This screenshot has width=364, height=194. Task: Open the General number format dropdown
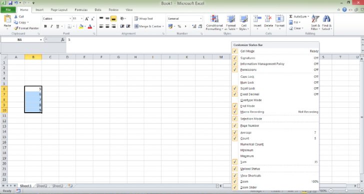[x=201, y=18]
